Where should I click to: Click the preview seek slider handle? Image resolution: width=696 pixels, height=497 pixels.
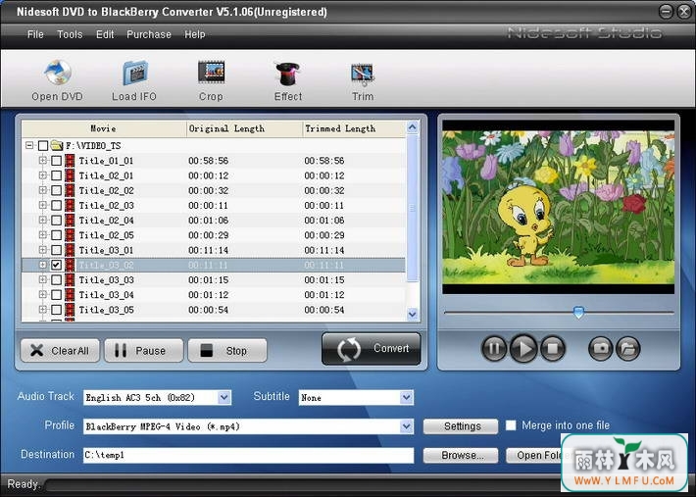point(578,312)
